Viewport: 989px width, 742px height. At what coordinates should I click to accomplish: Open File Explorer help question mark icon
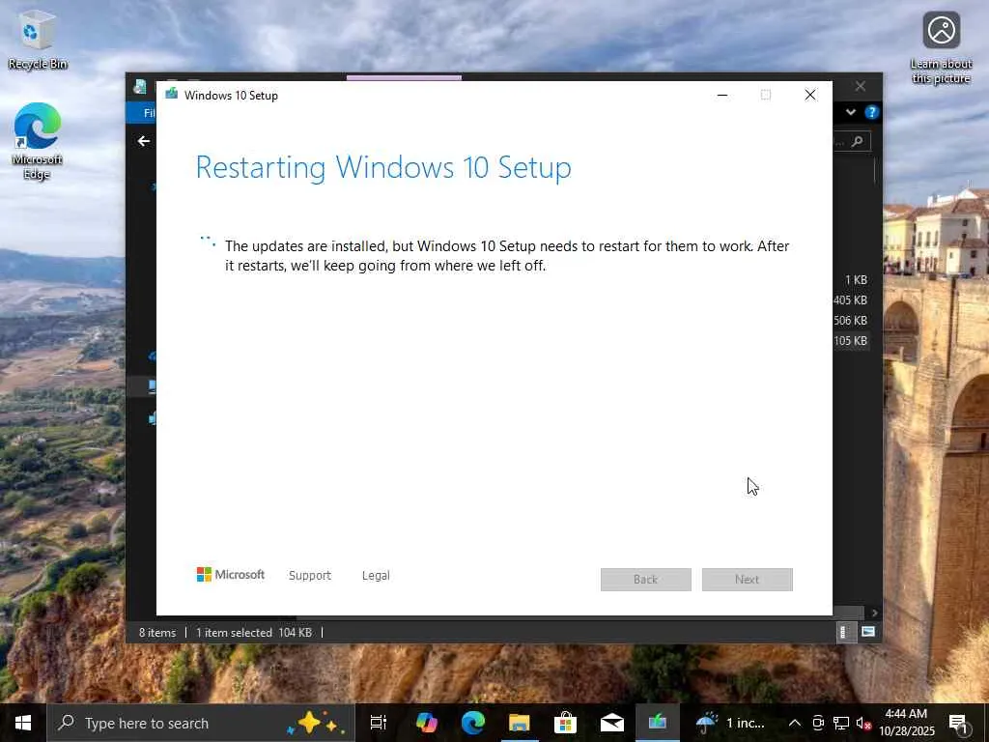pyautogui.click(x=872, y=112)
